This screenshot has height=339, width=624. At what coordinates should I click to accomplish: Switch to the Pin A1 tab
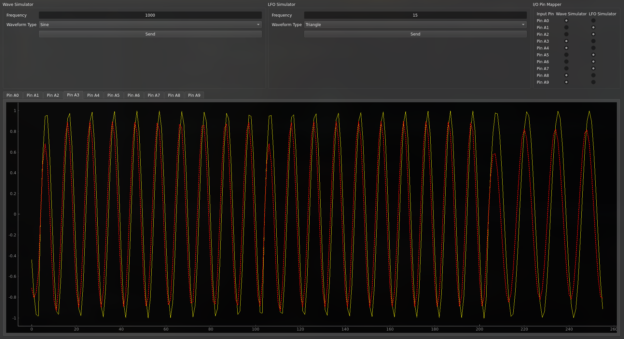click(x=33, y=95)
